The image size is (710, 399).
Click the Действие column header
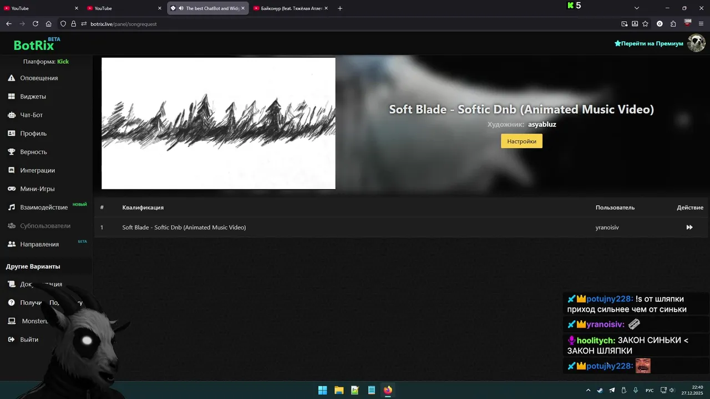click(690, 207)
